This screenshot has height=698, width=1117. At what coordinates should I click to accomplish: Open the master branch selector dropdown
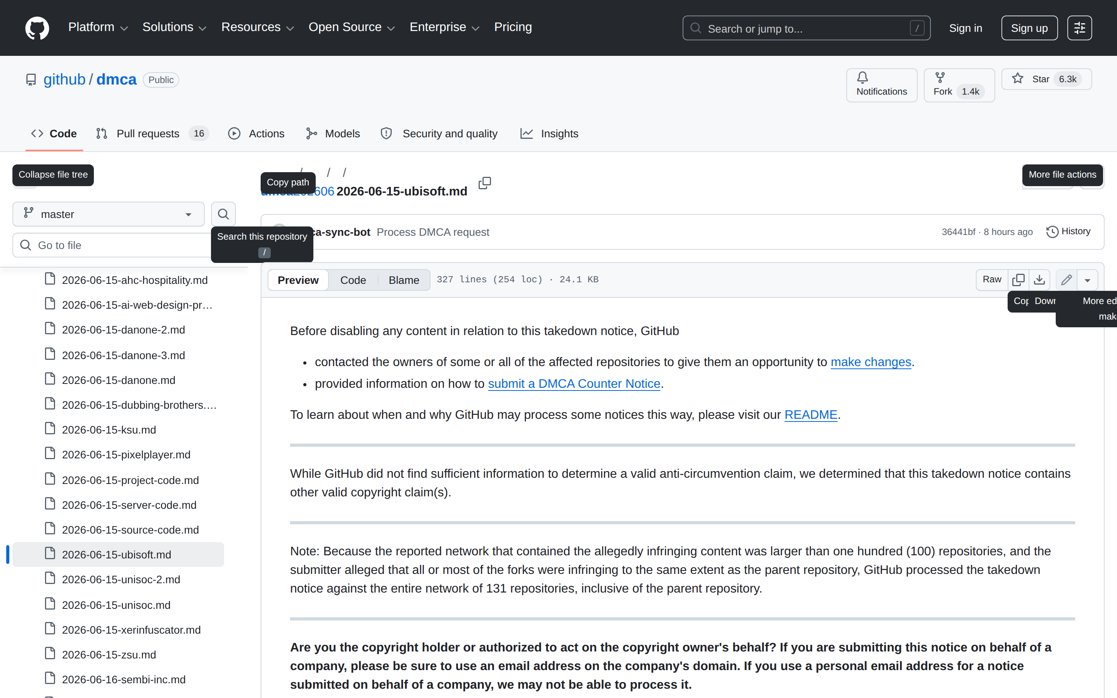(x=109, y=214)
